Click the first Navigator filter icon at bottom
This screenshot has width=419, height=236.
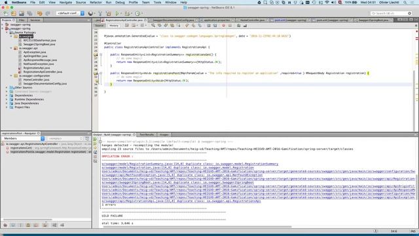point(5,226)
